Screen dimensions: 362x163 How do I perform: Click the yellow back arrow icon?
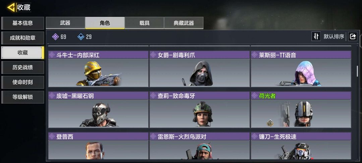pos(11,7)
